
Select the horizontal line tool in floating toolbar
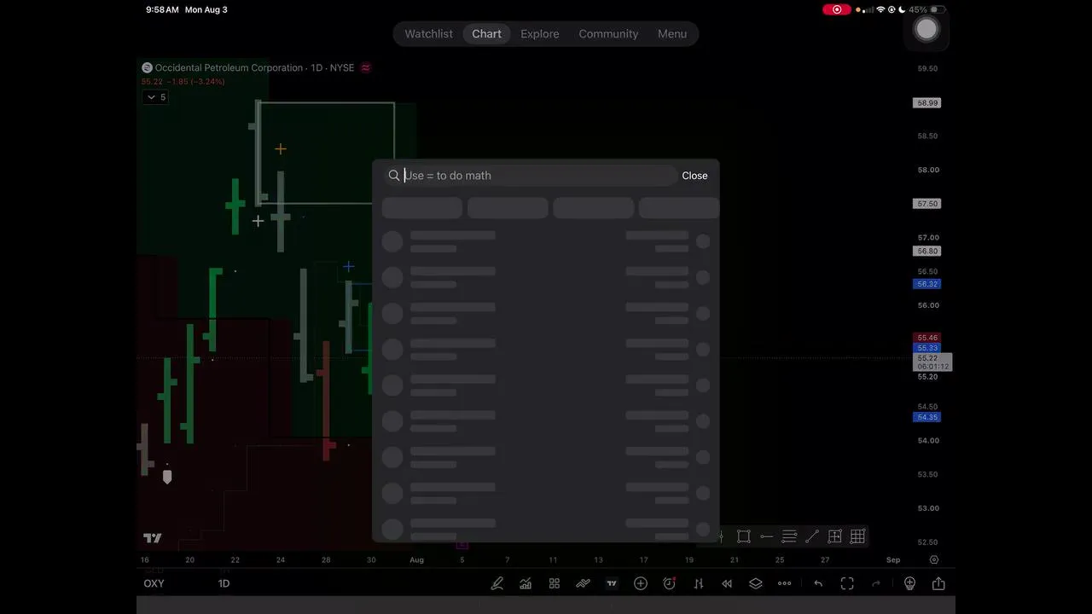[766, 536]
